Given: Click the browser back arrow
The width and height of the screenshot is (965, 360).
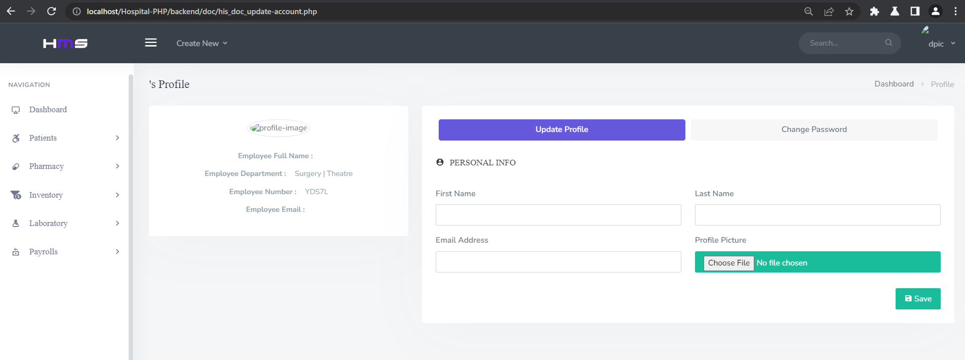Looking at the screenshot, I should [11, 11].
